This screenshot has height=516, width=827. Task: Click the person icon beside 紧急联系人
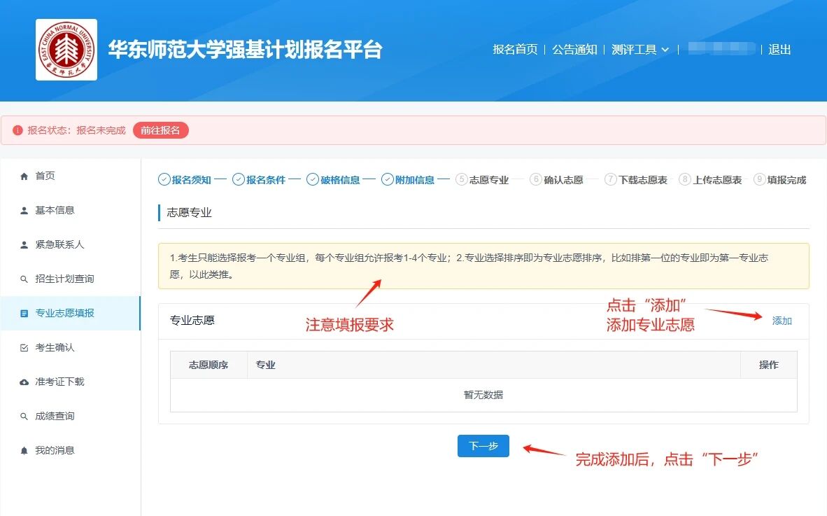[x=24, y=244]
